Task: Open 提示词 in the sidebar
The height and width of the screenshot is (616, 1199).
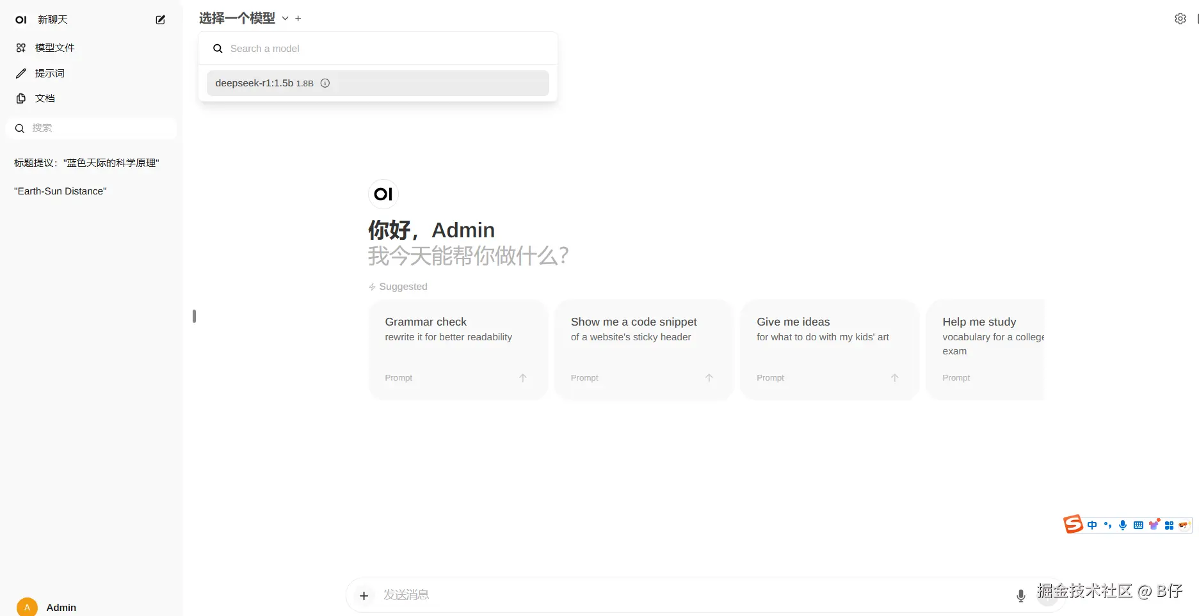Action: point(49,74)
